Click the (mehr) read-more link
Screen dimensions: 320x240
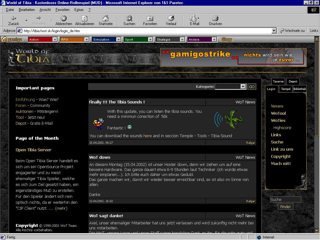pos(61,208)
